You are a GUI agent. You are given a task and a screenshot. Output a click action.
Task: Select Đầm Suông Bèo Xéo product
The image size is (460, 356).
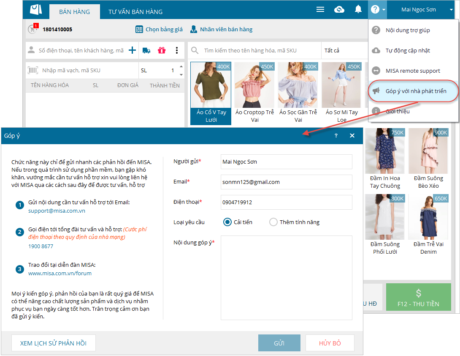tap(428, 159)
